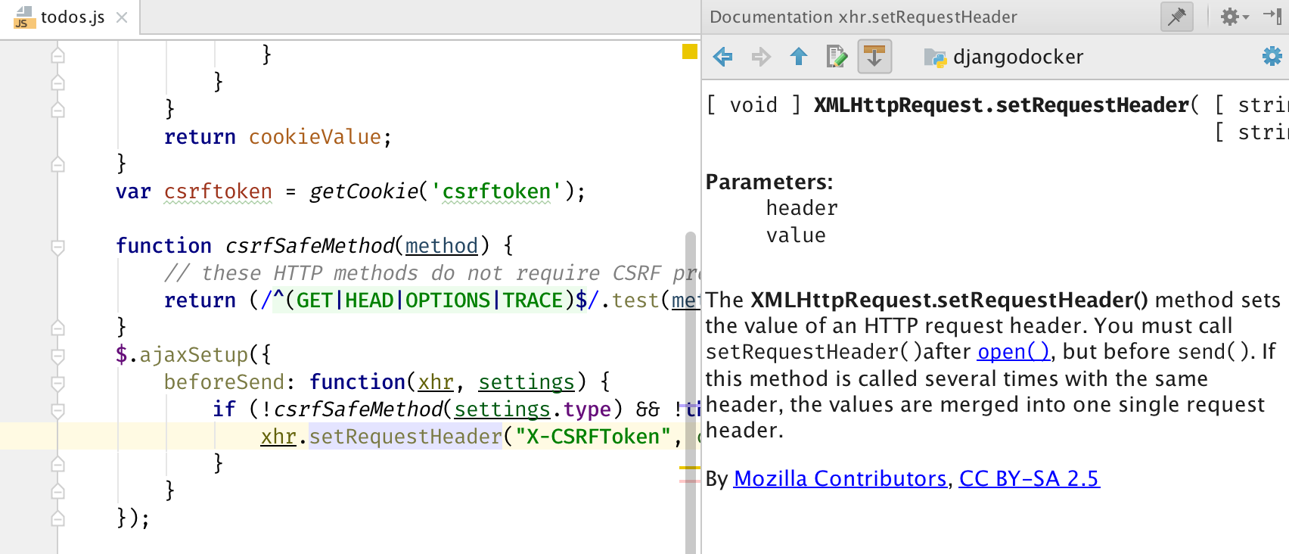Go back in the documentation history

tap(723, 57)
